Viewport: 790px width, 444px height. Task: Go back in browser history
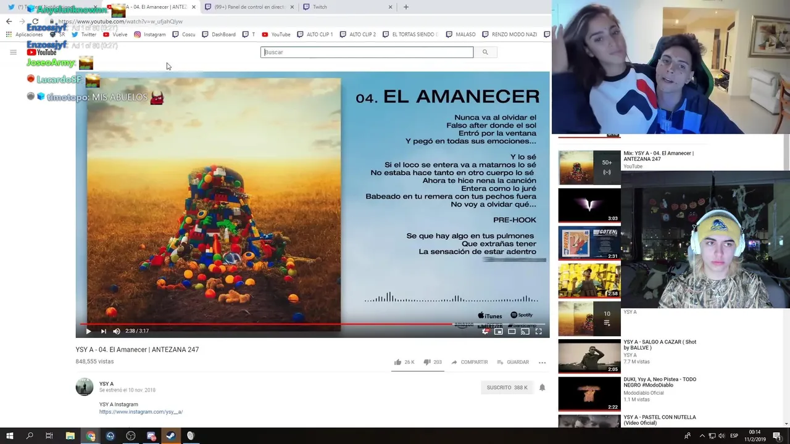[x=9, y=21]
